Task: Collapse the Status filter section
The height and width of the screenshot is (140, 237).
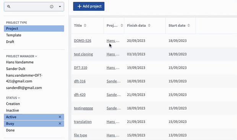Action: click(19, 98)
